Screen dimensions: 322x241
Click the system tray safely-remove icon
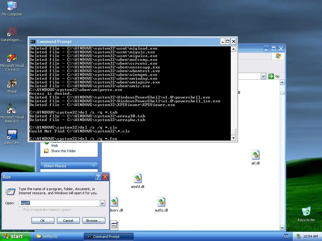pos(299,236)
